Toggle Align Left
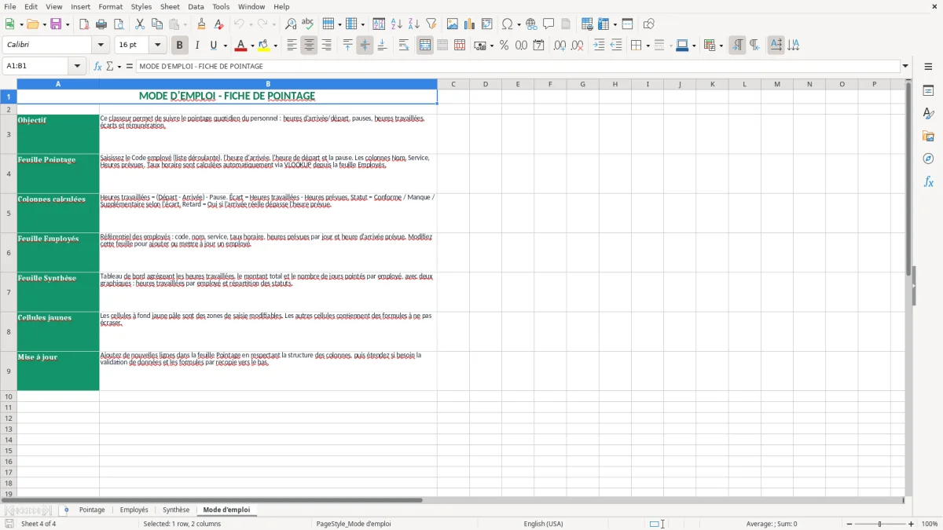Viewport: 943px width, 530px height. point(292,46)
